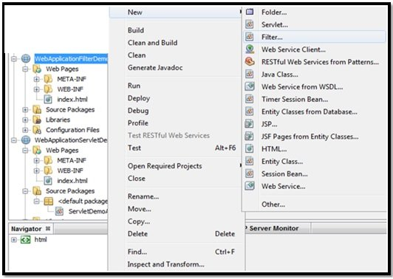Collapse Web Pages under WebApplicationFilterDemo

pyautogui.click(x=25, y=69)
